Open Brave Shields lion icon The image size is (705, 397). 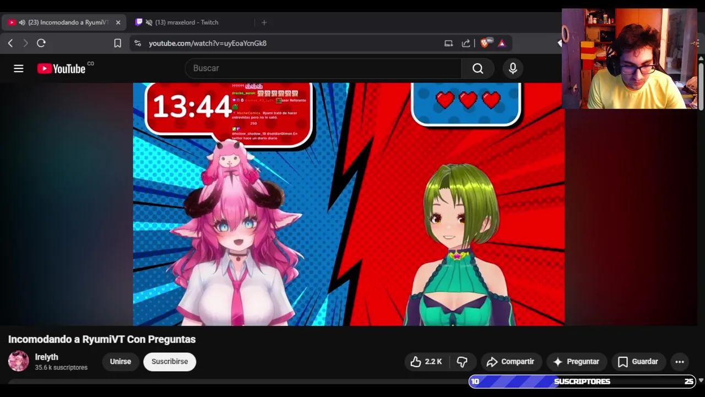point(485,43)
